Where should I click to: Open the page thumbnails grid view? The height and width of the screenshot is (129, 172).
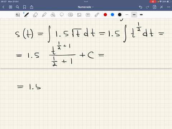[x=10, y=7]
